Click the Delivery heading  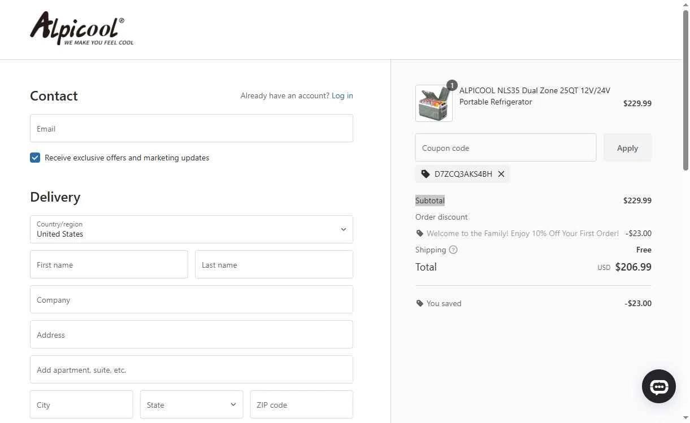coord(55,197)
